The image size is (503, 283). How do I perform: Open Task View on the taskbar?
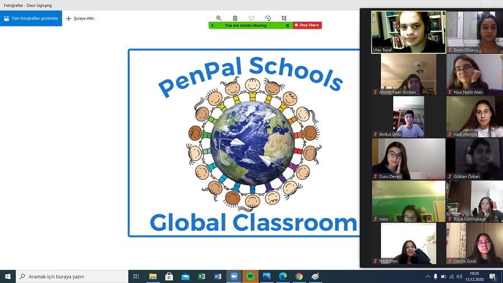tap(136, 276)
